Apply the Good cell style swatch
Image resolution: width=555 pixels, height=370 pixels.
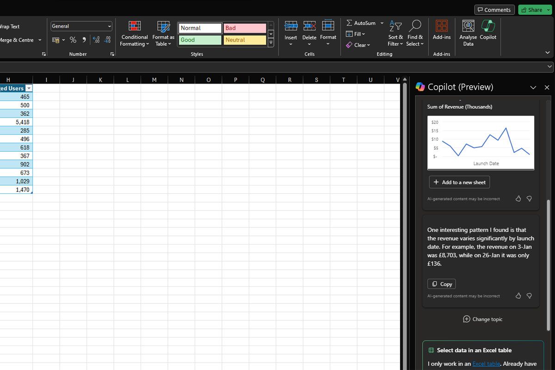point(200,40)
